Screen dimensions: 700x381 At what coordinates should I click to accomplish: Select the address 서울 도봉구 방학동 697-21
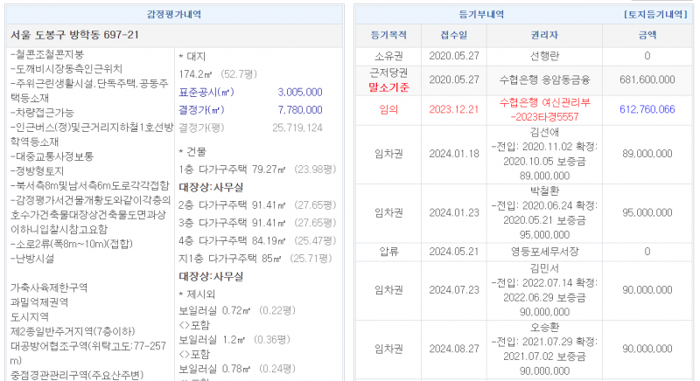tap(74, 35)
